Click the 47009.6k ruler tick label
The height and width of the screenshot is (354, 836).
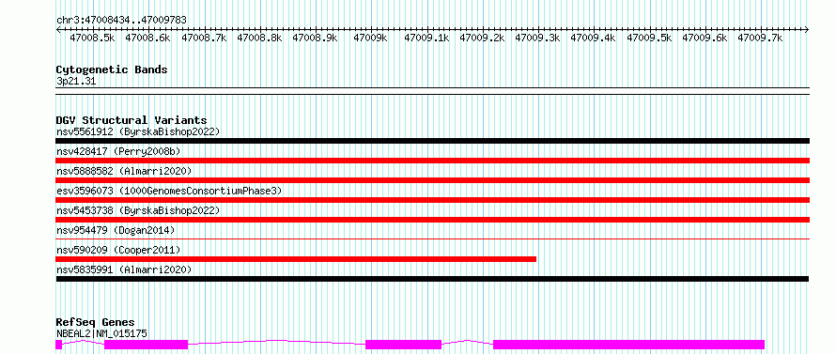704,38
